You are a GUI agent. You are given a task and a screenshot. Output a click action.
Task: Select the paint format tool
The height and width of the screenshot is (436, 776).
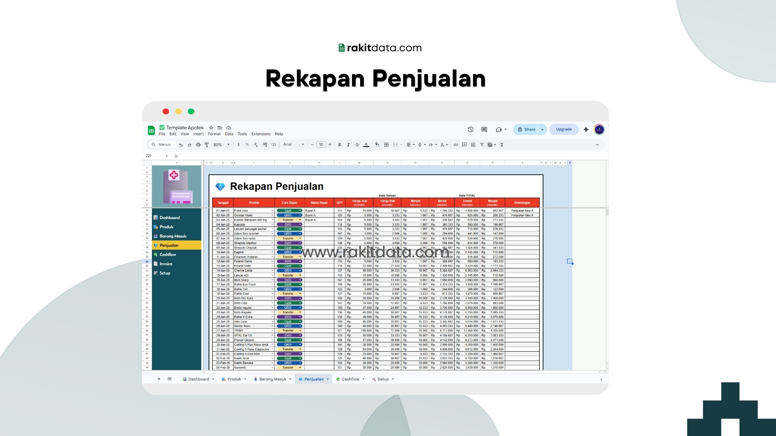tap(207, 145)
